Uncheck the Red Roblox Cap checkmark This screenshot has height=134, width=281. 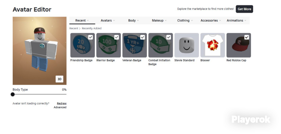247,37
